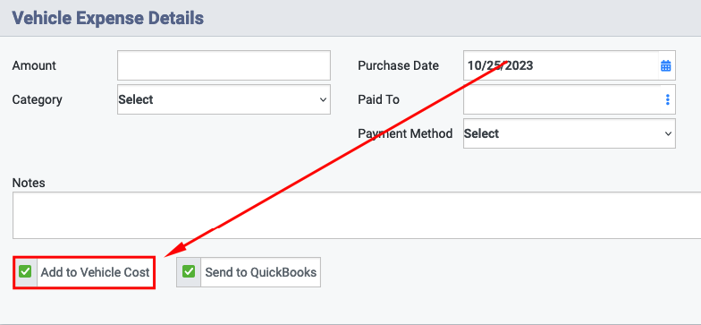
Task: Click the Amount field label
Action: point(34,66)
